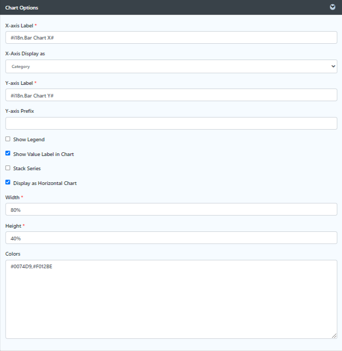Click the Display as Horizontal Chart label
Viewport: 342px width, 351px height.
[x=45, y=183]
